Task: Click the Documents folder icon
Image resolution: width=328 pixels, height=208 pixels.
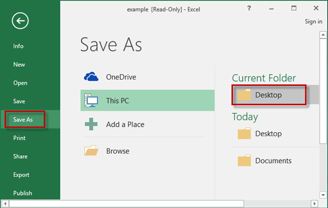Action: tap(244, 161)
